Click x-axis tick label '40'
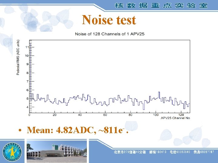The height and width of the screenshot is (163, 218). click(x=80, y=115)
